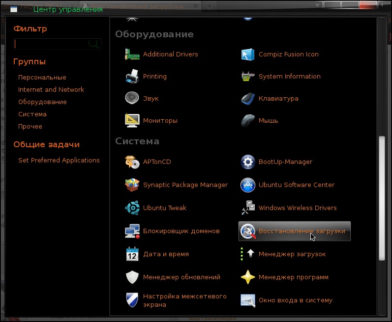The image size is (392, 322).
Task: Click the Ubuntu Tweak label
Action: tap(164, 208)
